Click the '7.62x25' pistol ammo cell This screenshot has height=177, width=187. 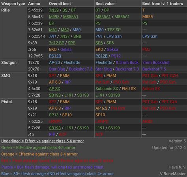35,121
